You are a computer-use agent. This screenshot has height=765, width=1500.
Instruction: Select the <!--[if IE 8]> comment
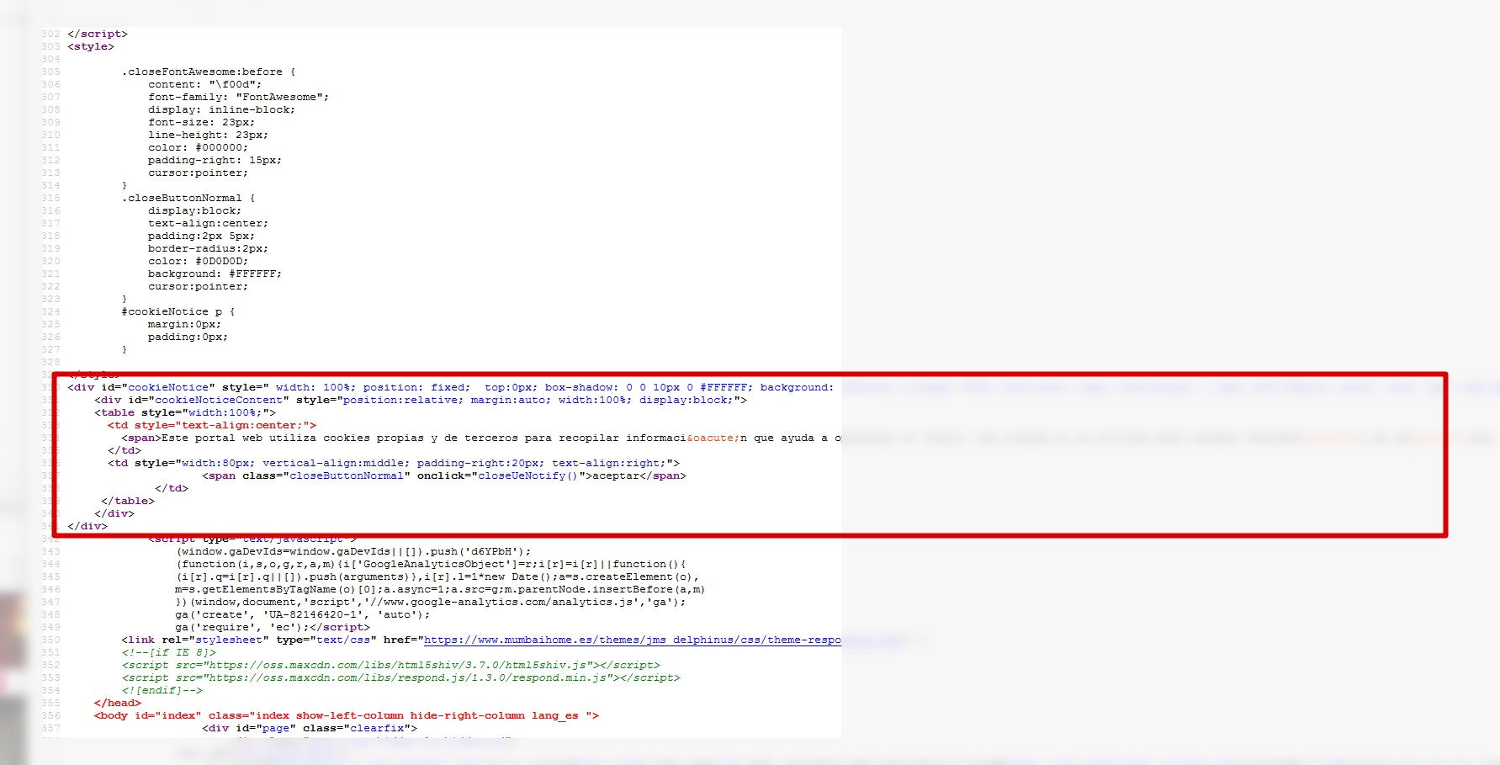(x=168, y=652)
